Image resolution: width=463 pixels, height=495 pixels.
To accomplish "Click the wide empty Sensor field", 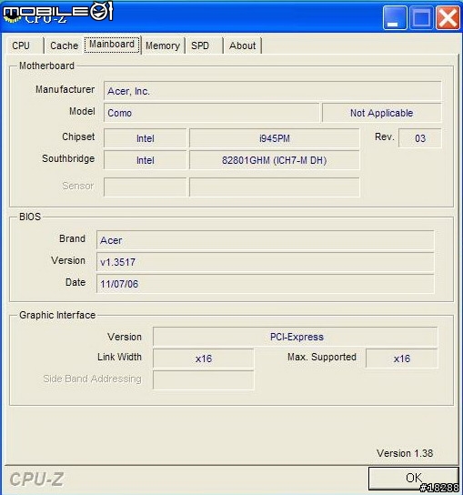I will 275,187.
